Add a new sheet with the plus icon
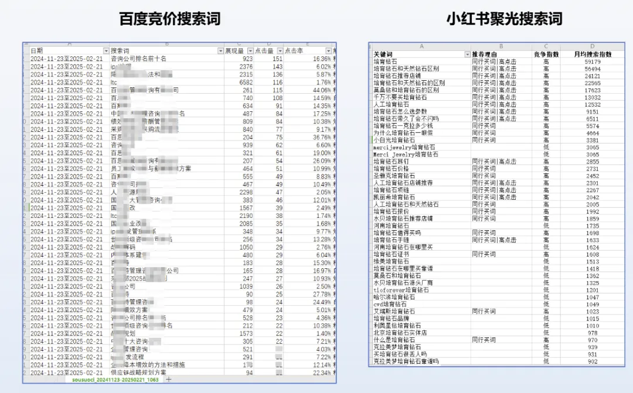Screen dimensions: 633x393 point(169,380)
